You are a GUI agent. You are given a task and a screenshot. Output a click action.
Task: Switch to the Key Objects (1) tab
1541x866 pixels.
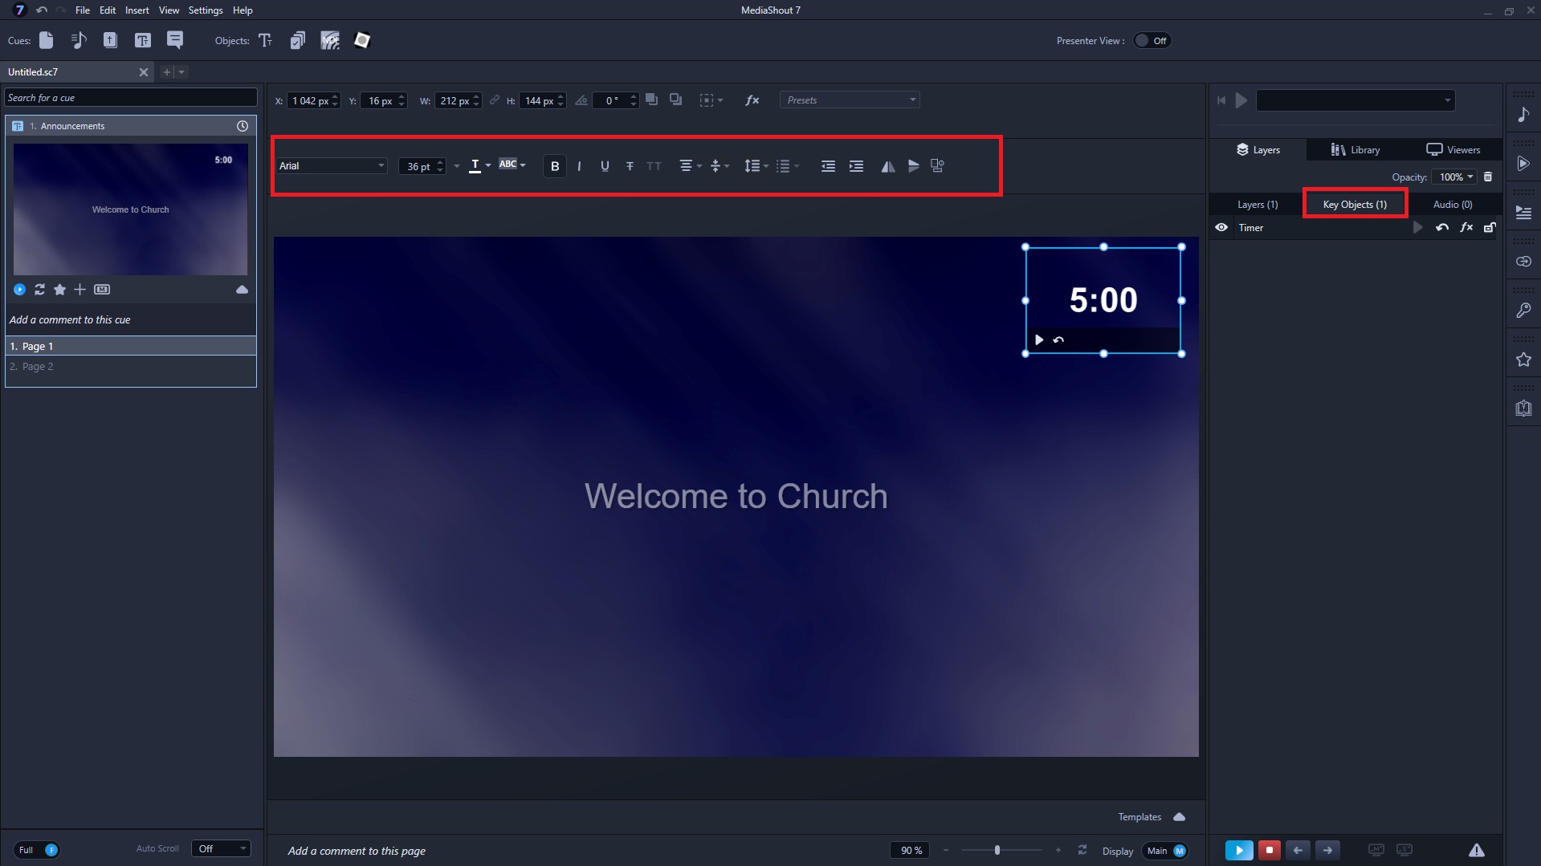1354,205
